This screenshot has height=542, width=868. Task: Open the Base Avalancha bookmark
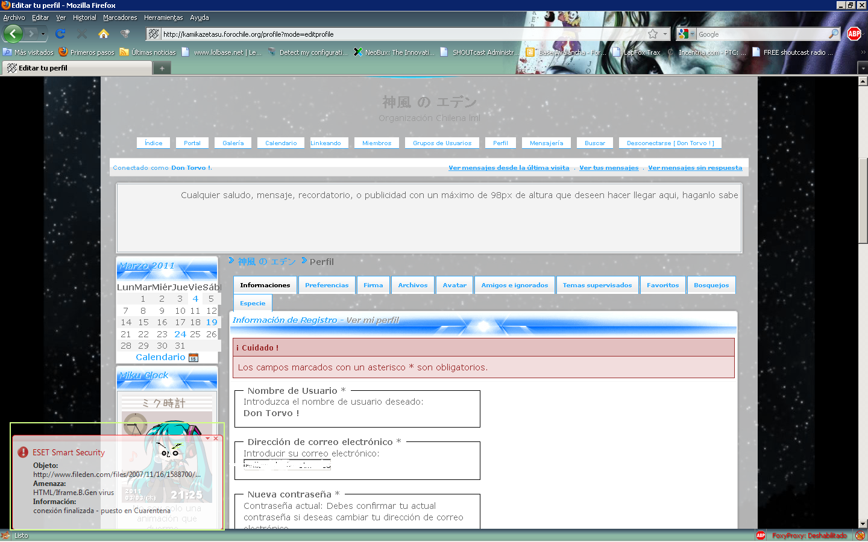[566, 52]
